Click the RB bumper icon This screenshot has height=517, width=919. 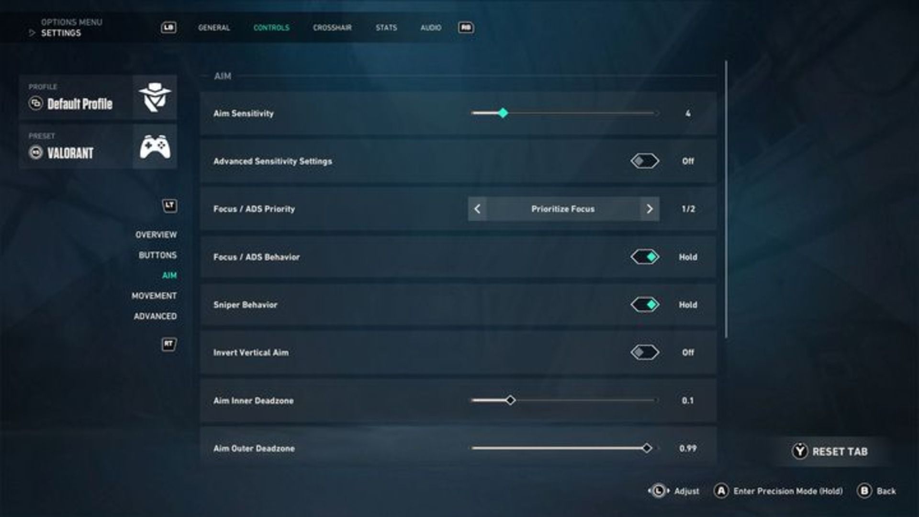[466, 28]
